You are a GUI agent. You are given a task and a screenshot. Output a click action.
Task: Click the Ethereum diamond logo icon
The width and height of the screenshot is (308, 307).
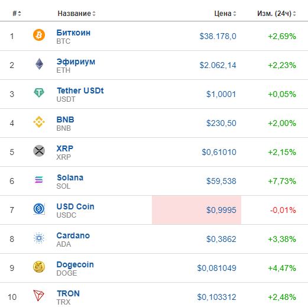[39, 64]
